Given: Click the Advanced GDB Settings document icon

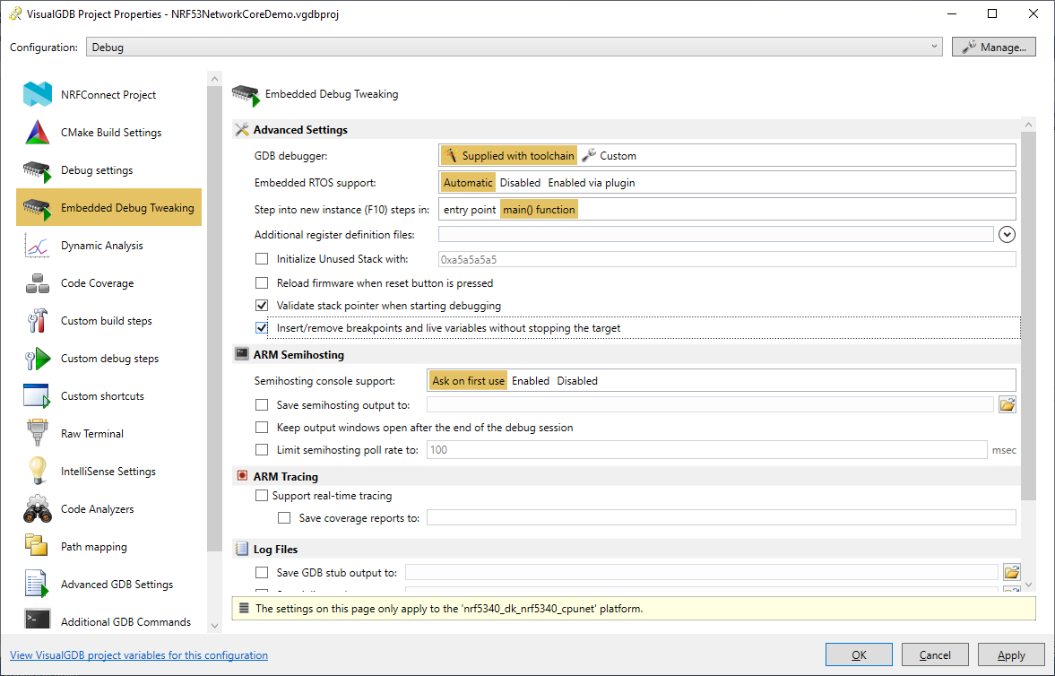Looking at the screenshot, I should [x=38, y=585].
